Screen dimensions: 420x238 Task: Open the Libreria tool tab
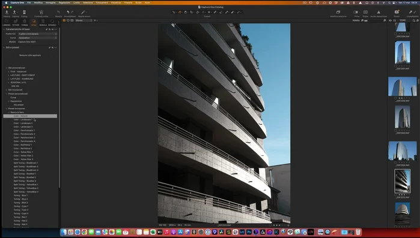tap(7, 22)
